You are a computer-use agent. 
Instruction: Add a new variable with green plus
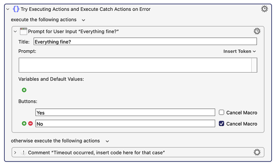(x=24, y=90)
